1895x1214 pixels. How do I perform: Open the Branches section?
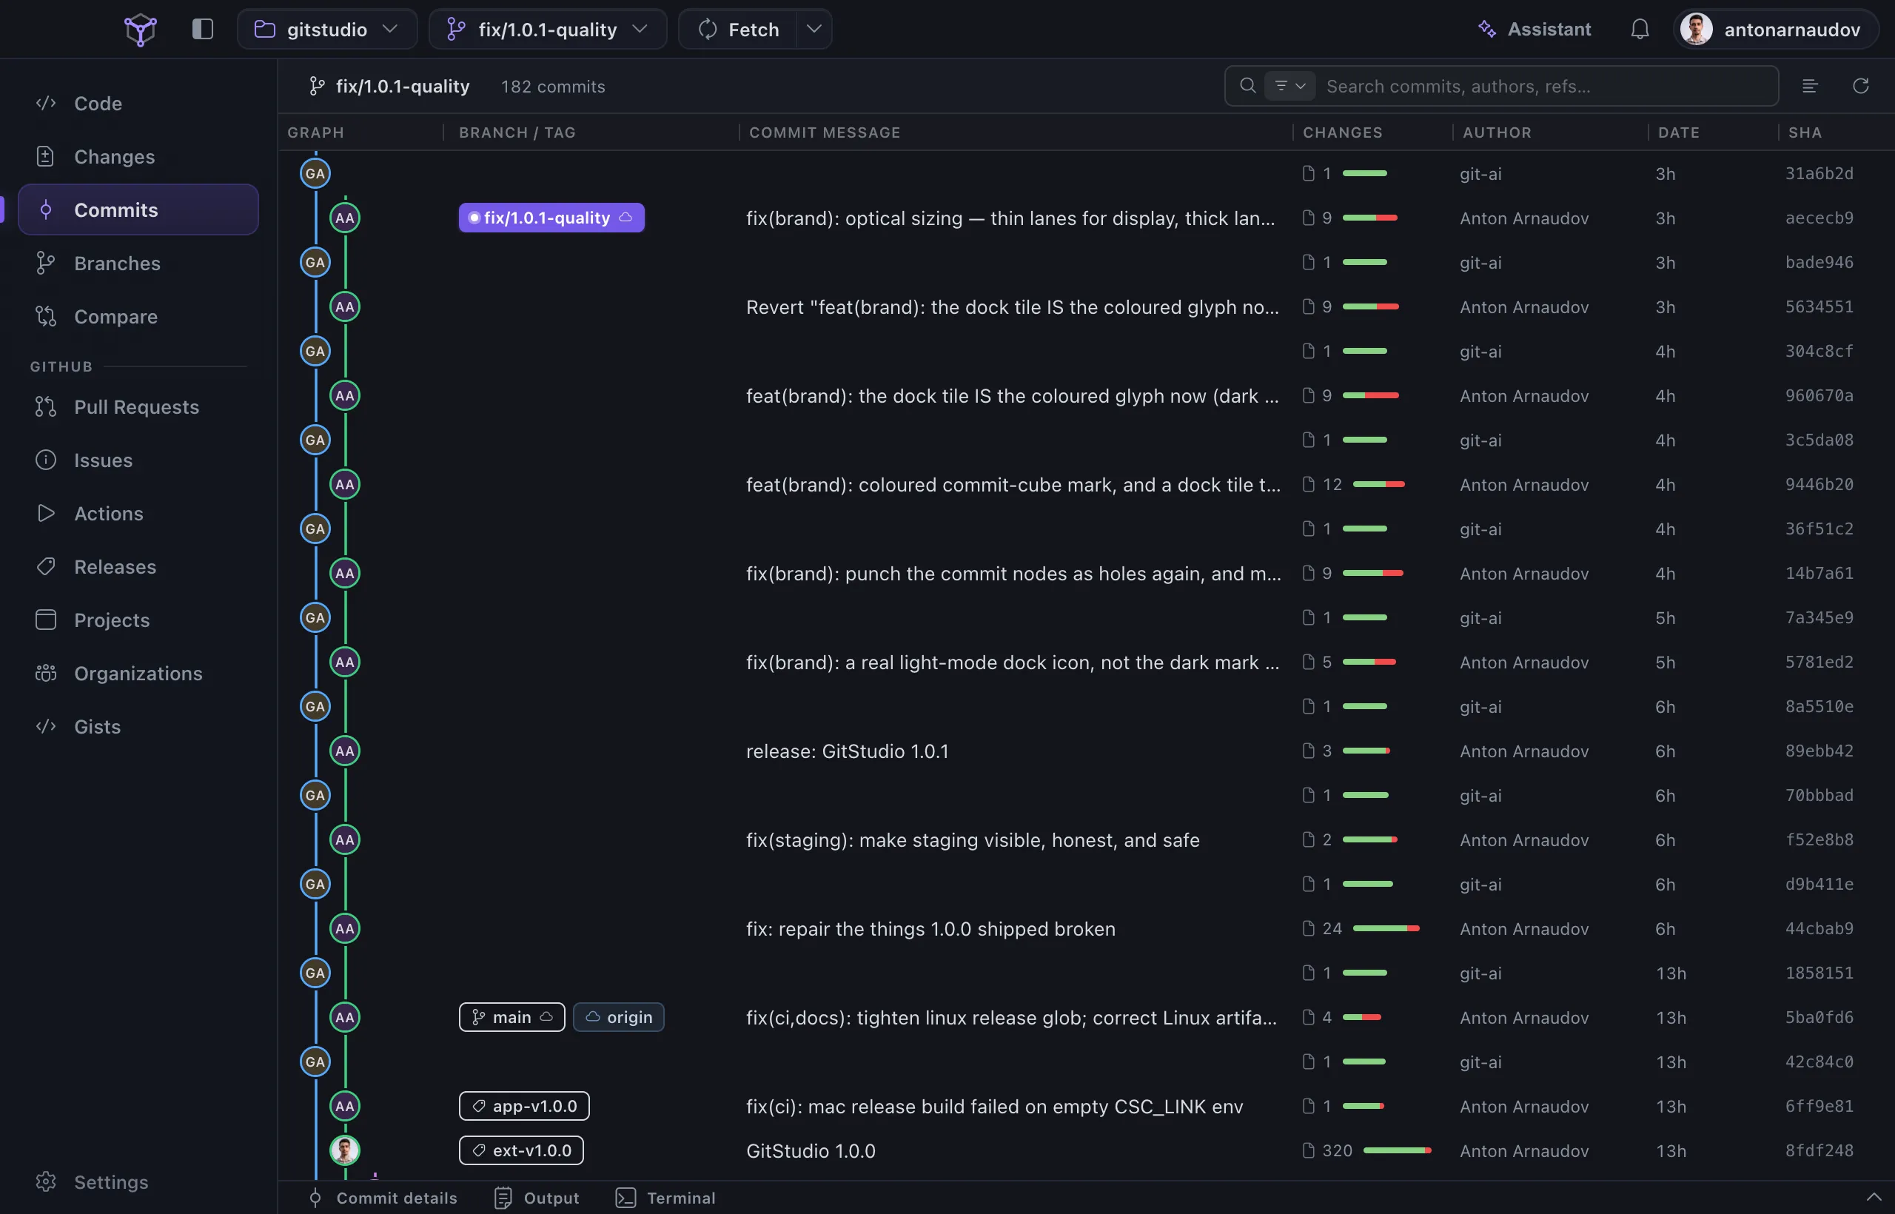click(138, 263)
